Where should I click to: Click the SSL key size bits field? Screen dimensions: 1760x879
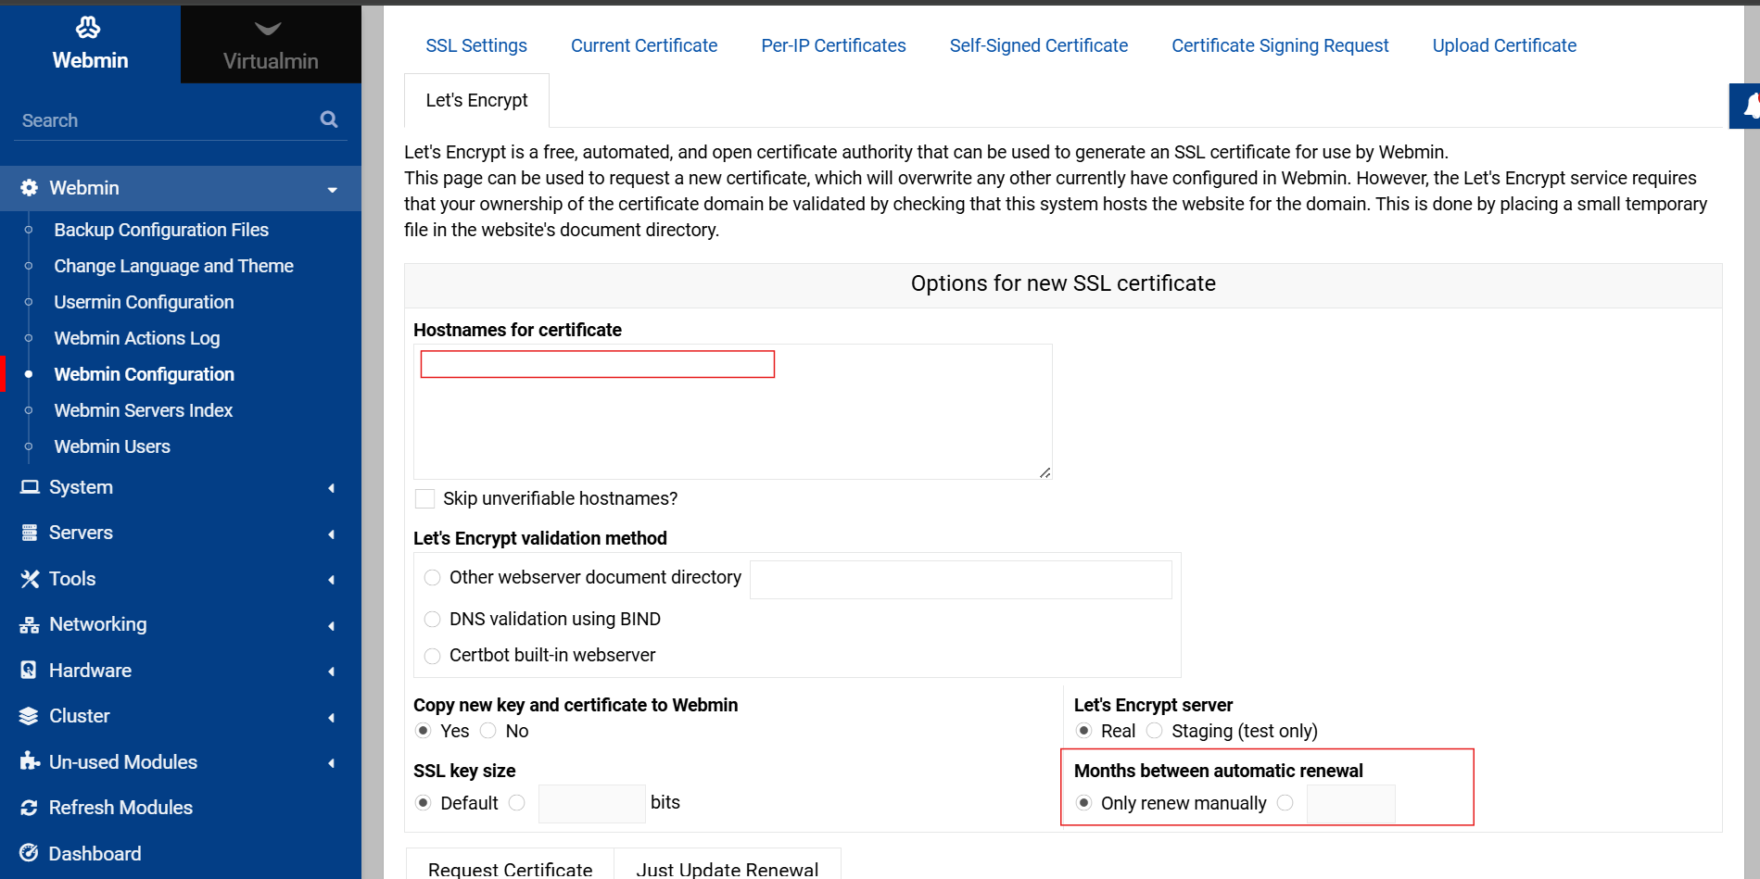[x=591, y=803]
